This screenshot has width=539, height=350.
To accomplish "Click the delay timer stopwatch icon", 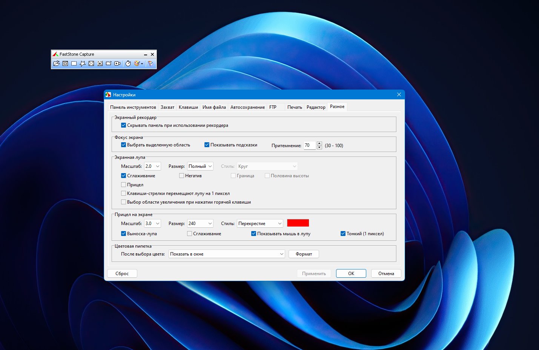I will (x=128, y=64).
